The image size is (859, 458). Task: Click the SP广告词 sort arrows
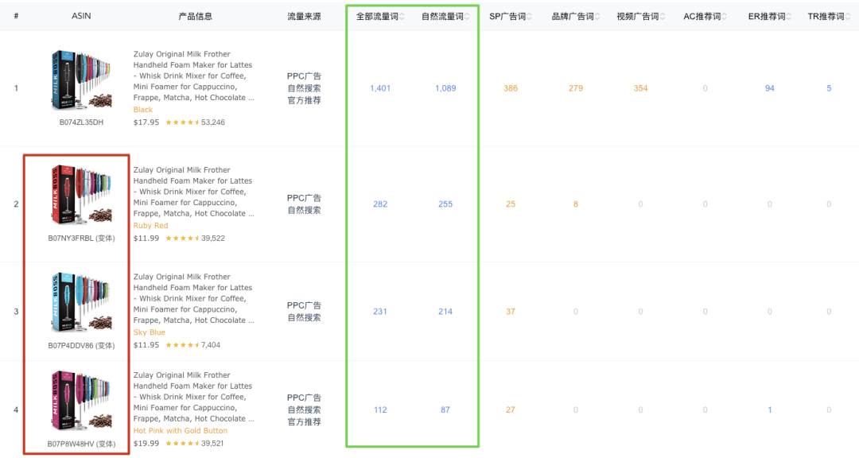point(529,17)
